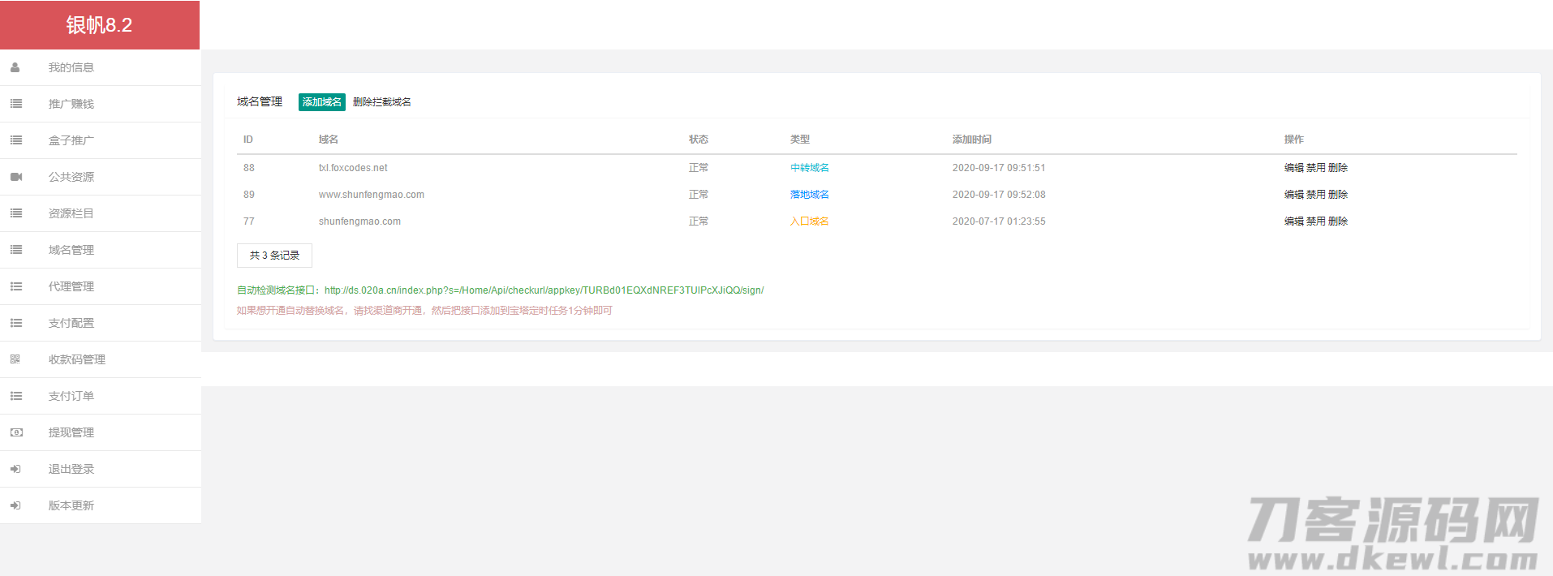Click the list icon beside 支付订单

tap(16, 396)
